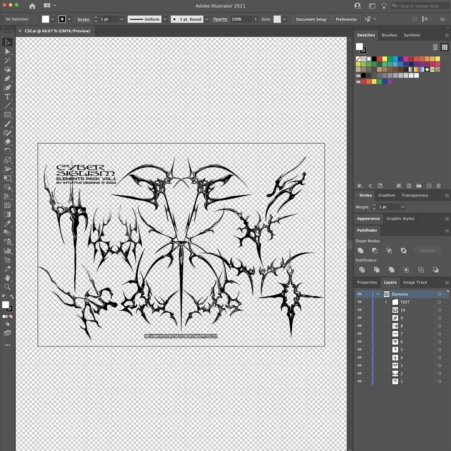This screenshot has width=451, height=451.
Task: Select the Zoom tool
Action: 8,287
